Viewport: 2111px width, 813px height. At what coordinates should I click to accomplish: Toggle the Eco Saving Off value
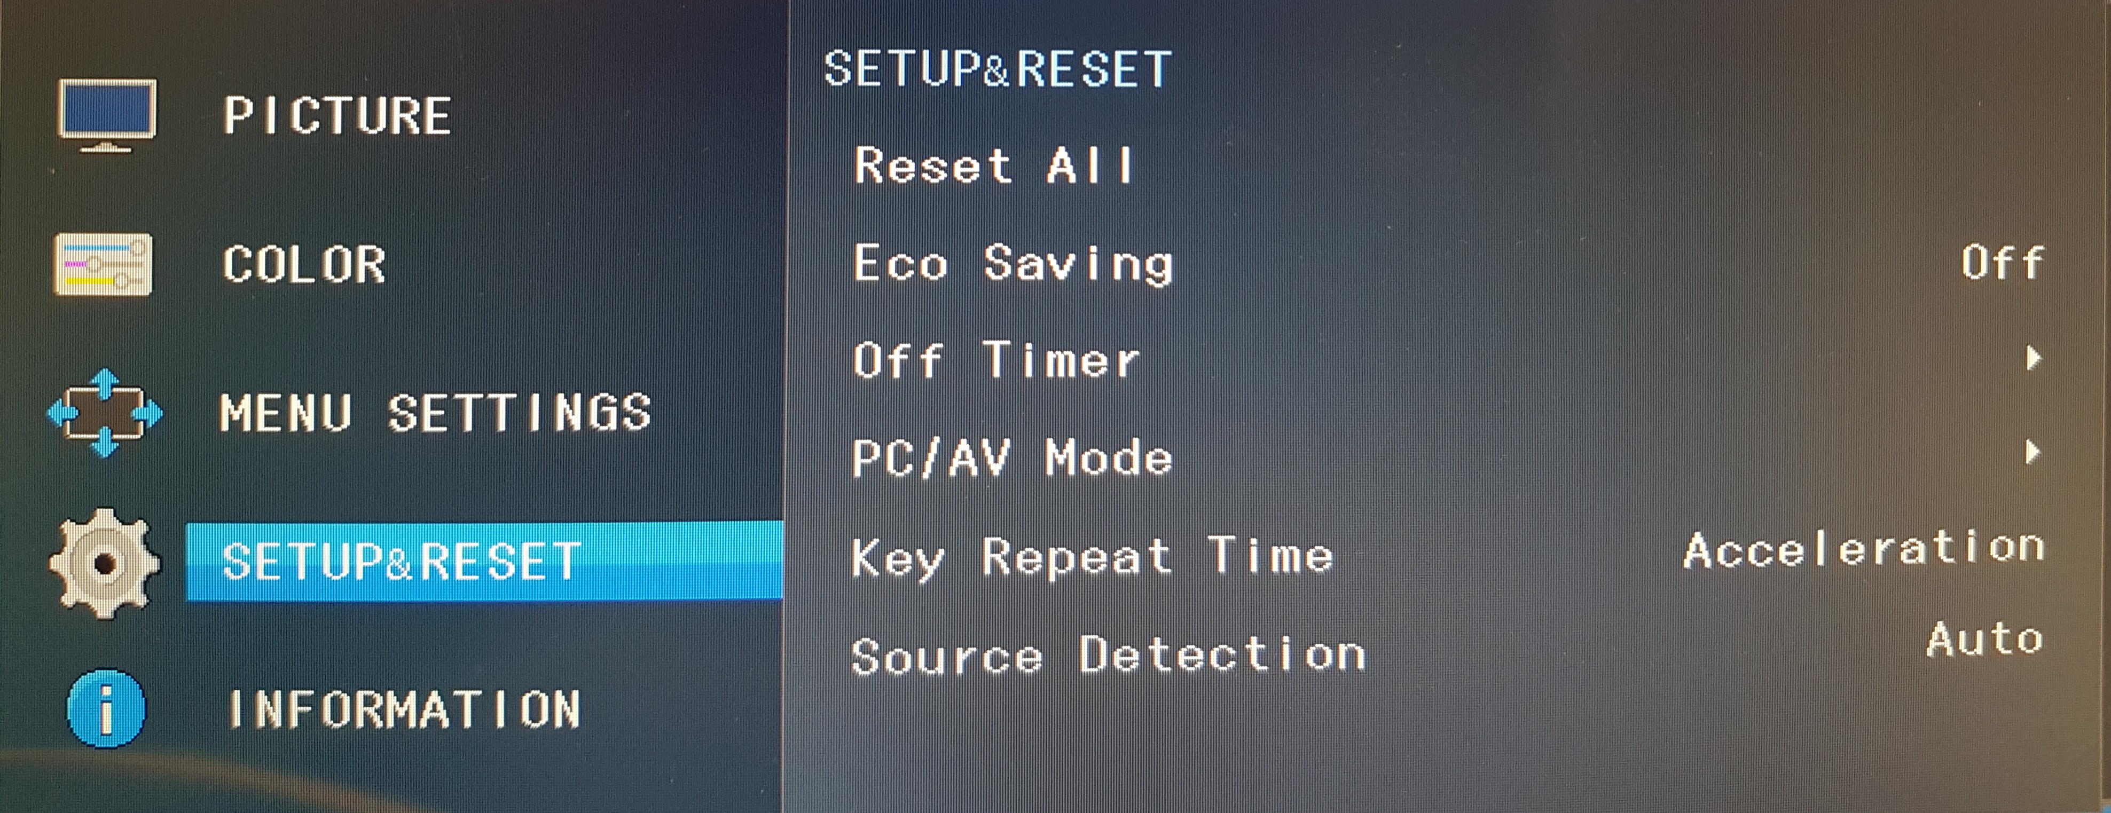(2002, 263)
